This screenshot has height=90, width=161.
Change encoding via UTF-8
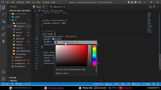click(x=116, y=84)
